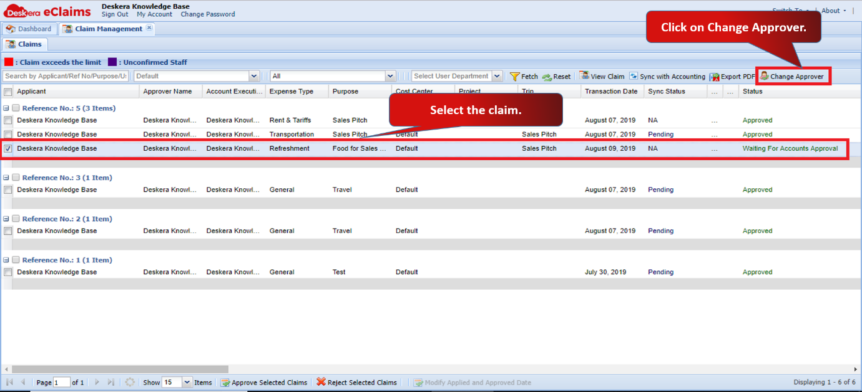
Task: Open the Change Password link
Action: tap(208, 14)
